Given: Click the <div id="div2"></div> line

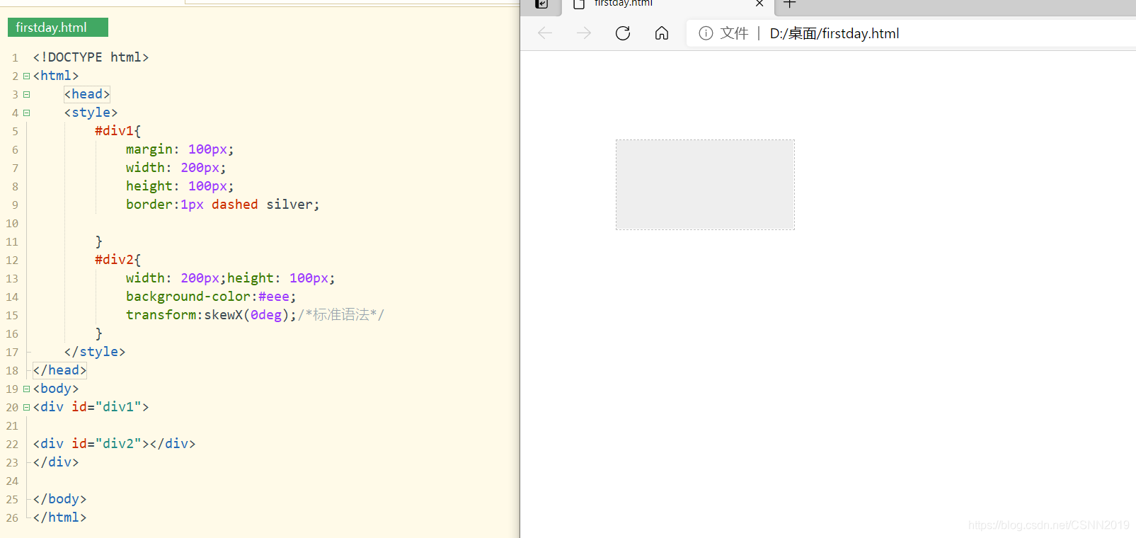Looking at the screenshot, I should (x=114, y=444).
